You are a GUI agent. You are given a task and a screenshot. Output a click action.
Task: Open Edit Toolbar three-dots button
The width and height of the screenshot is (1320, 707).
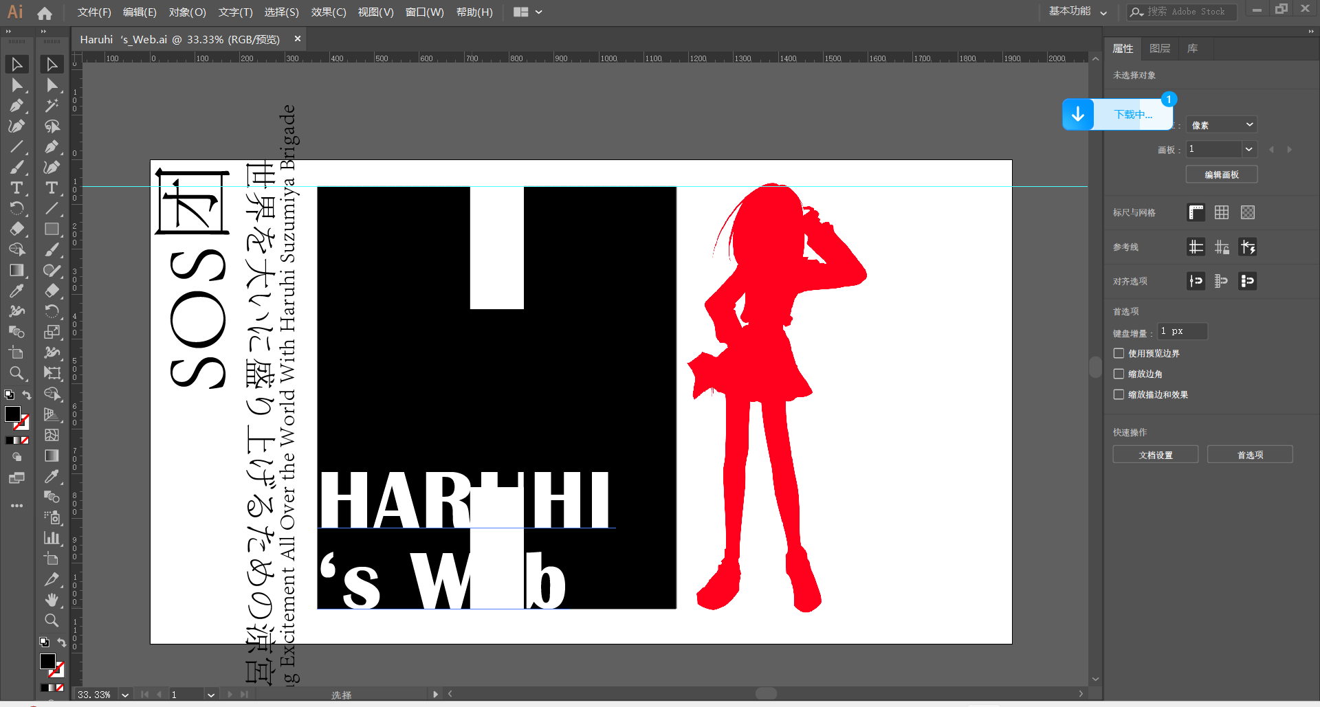pyautogui.click(x=16, y=506)
